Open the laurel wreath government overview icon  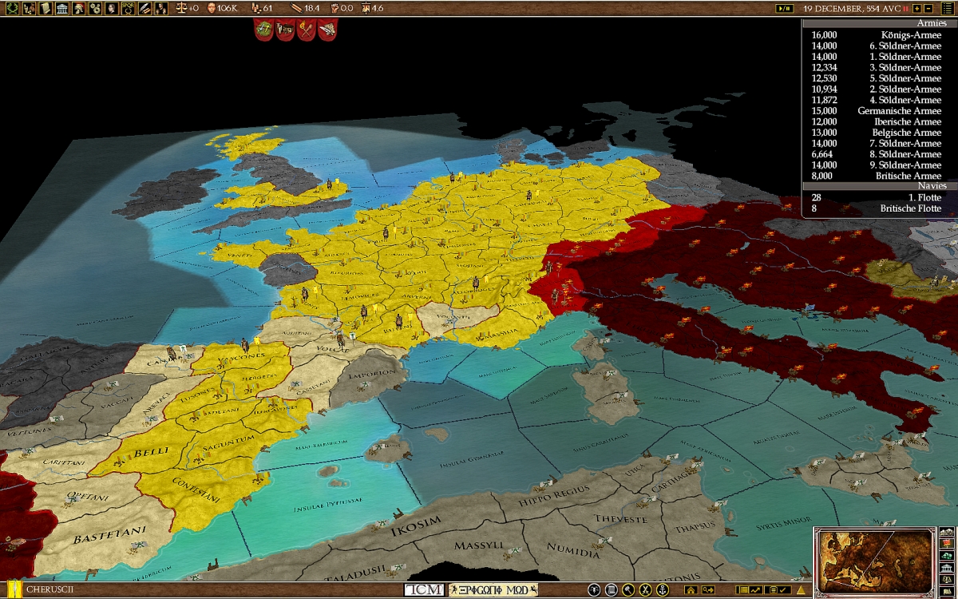click(x=10, y=8)
